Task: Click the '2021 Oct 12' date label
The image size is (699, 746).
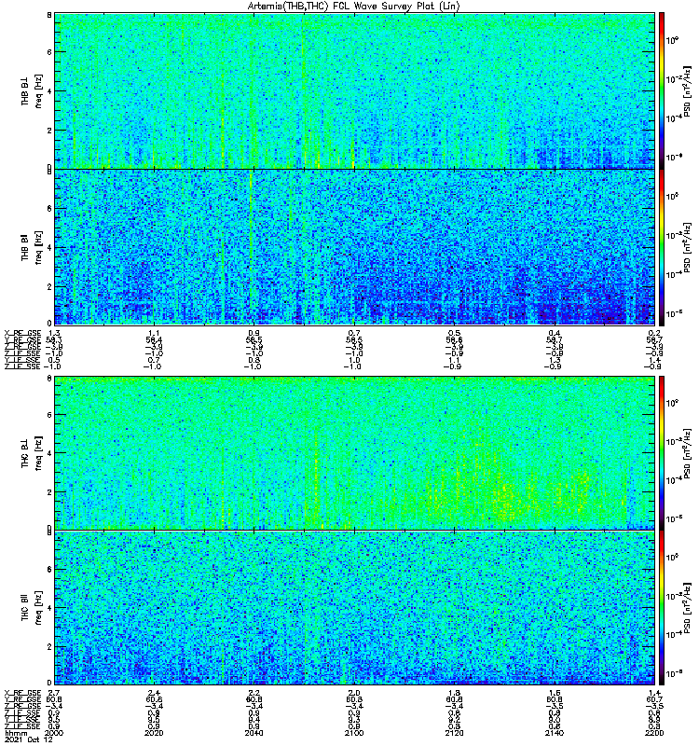Action: pos(29,739)
